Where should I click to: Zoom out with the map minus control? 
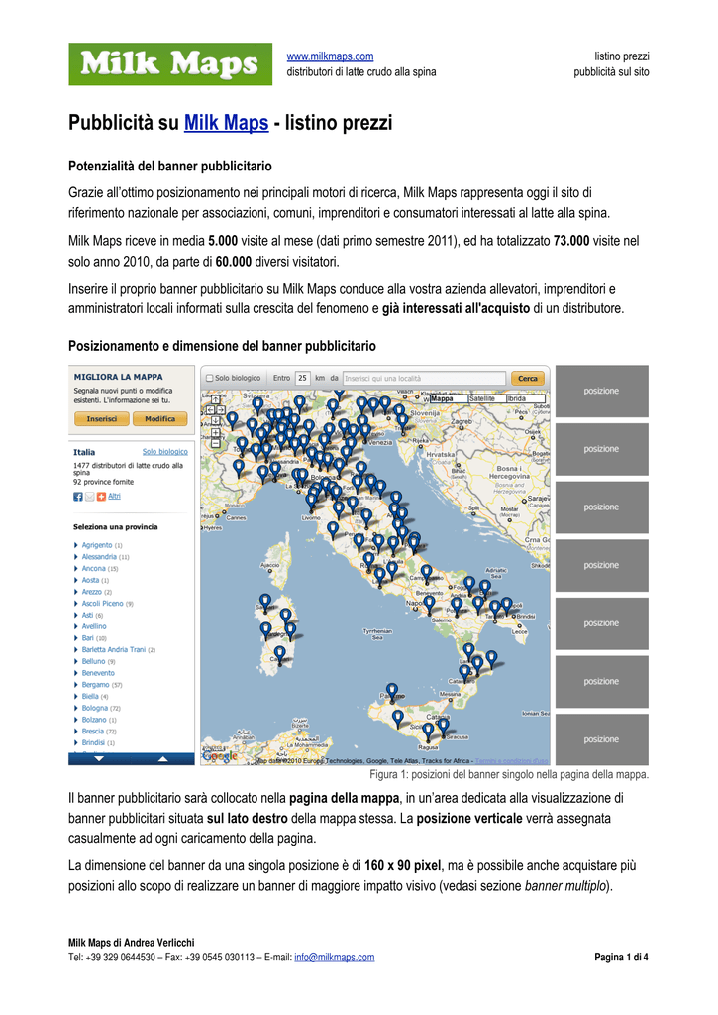point(216,443)
